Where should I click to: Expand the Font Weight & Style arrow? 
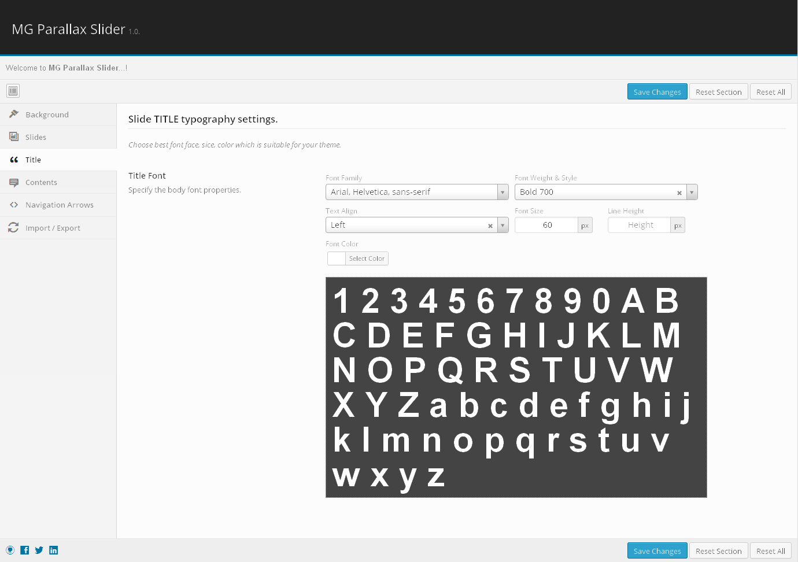(692, 192)
